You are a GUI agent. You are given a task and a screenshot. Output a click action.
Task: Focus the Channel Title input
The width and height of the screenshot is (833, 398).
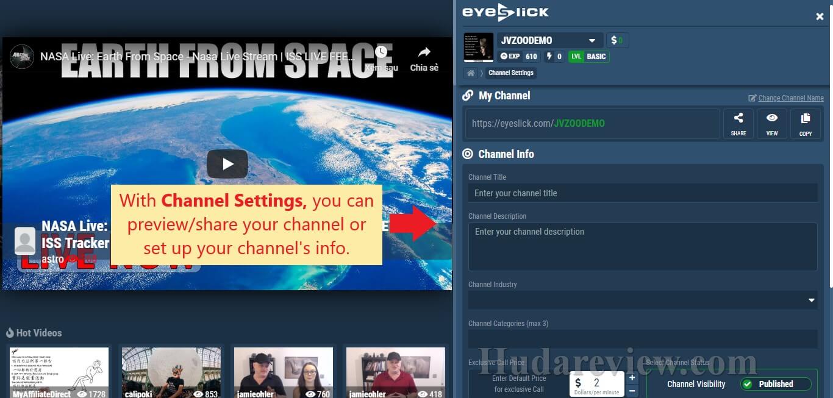[x=643, y=193]
